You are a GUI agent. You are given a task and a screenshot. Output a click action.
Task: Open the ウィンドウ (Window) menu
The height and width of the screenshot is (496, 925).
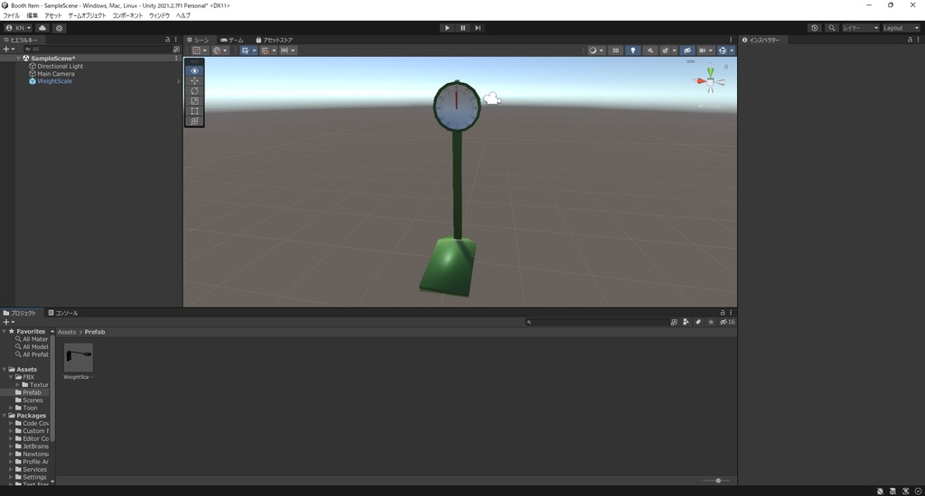159,16
